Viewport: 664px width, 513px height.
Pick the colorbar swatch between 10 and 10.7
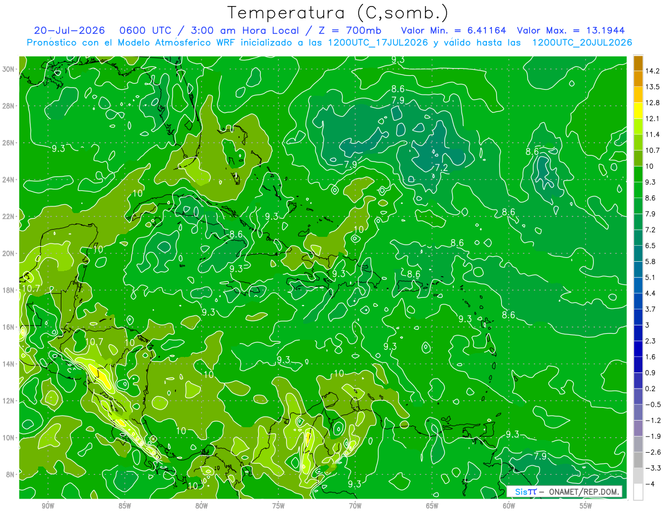tap(638, 158)
